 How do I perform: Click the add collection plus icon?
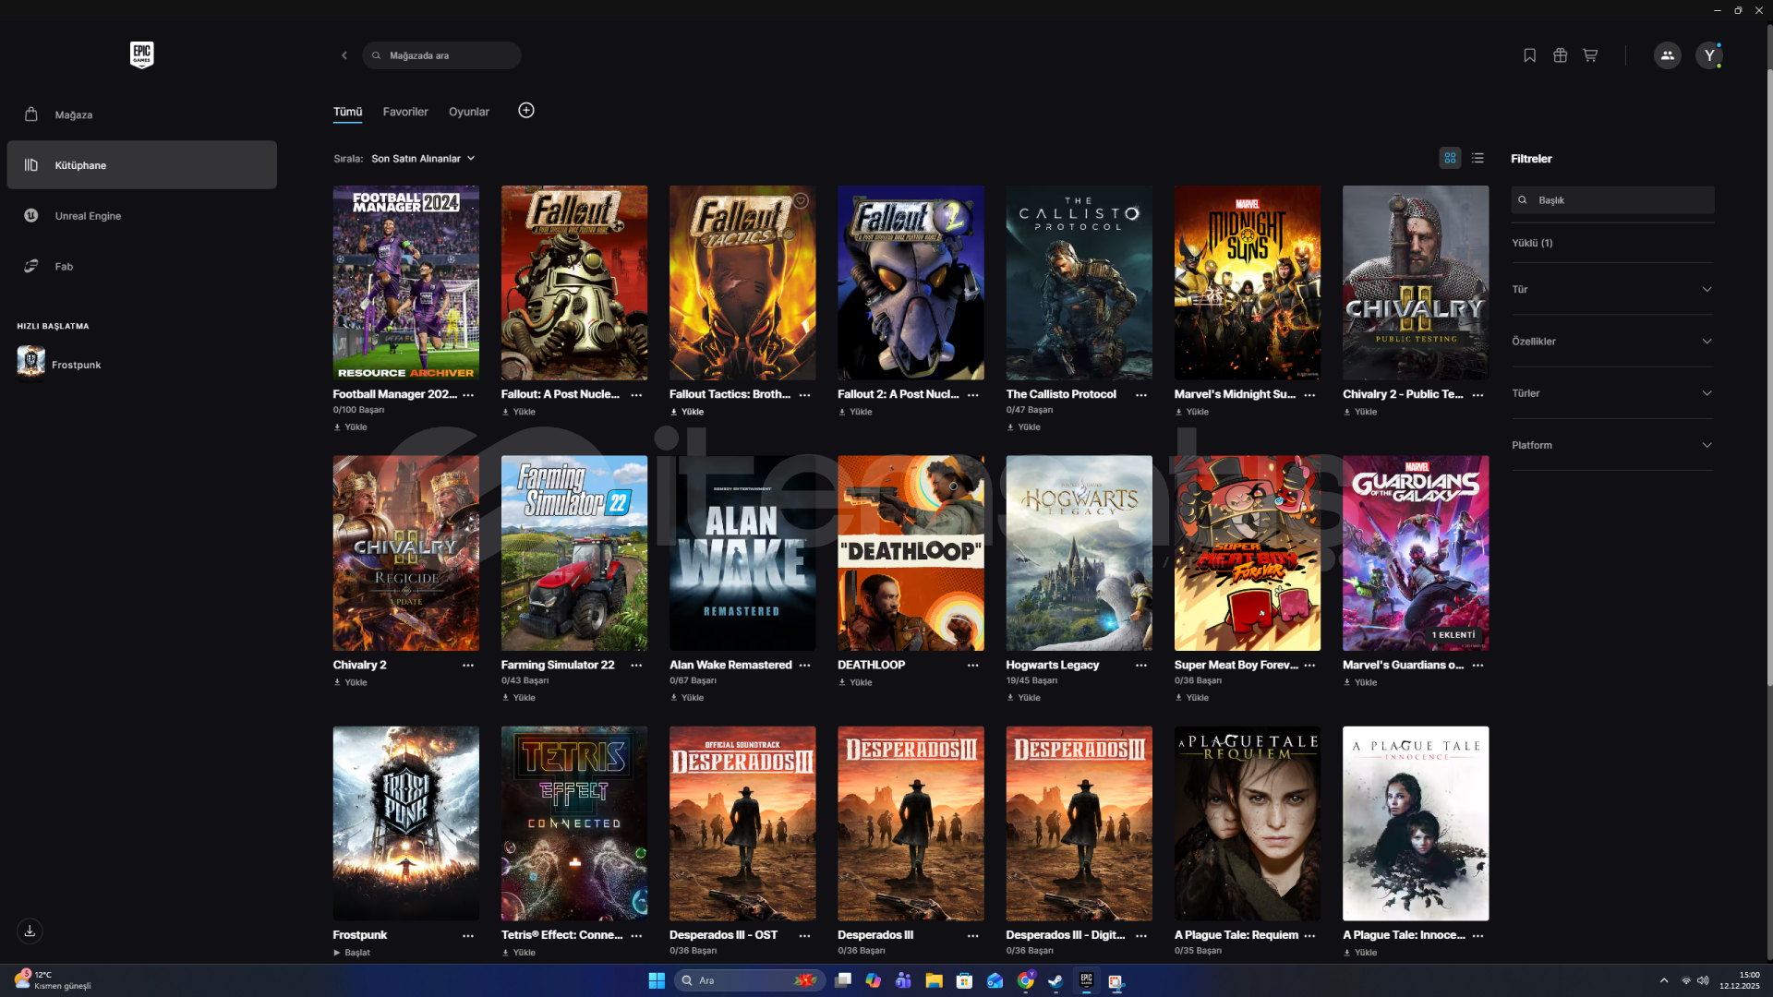[x=526, y=111]
